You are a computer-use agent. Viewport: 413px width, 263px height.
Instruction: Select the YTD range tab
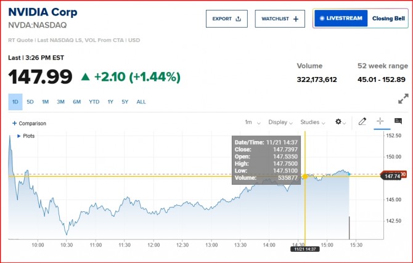pyautogui.click(x=94, y=102)
